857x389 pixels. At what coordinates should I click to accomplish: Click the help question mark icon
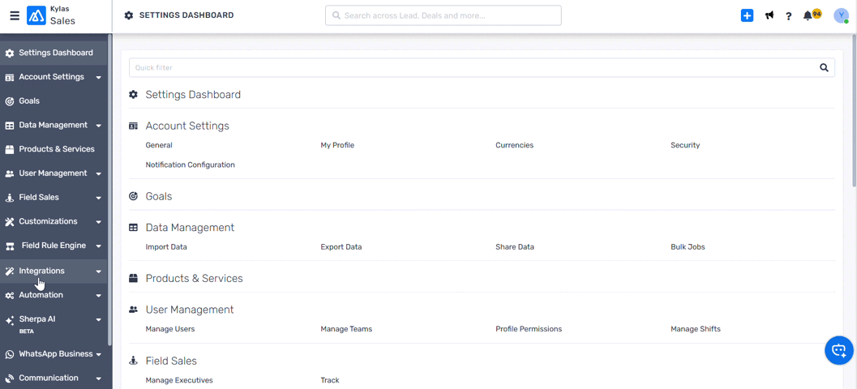tap(788, 15)
